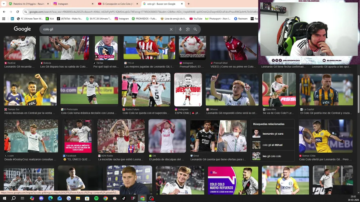Close the Palestino Vs O'Higgins tab
This screenshot has width=360, height=202.
48,4
